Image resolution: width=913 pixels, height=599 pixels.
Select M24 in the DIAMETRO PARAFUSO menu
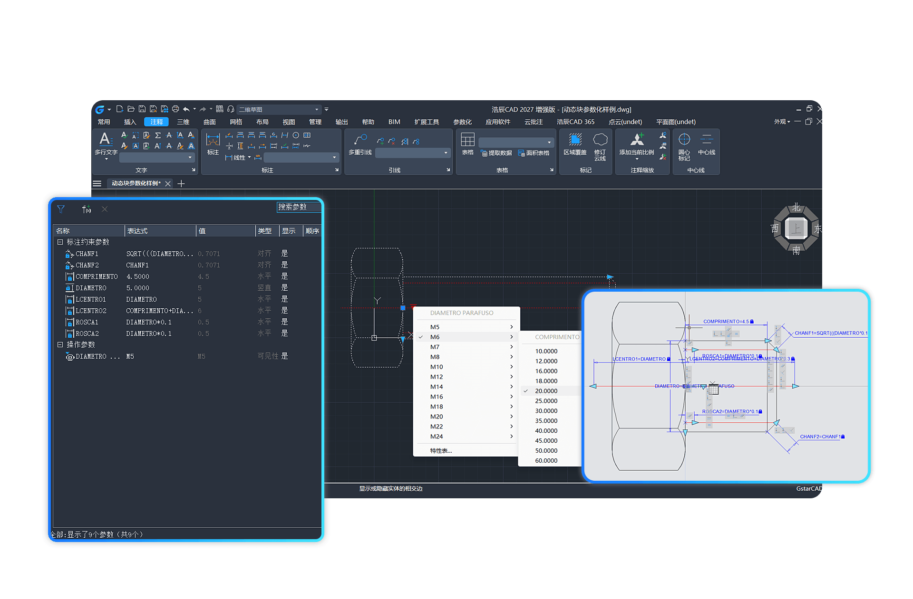466,437
